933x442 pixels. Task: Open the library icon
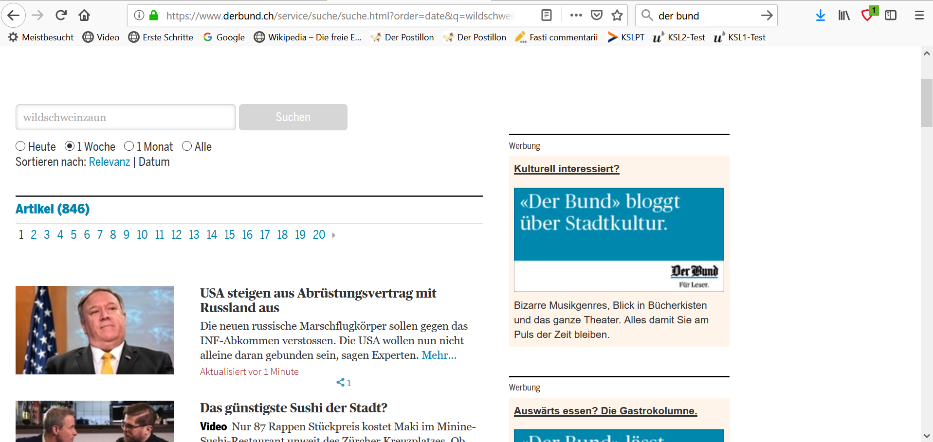[x=844, y=16]
